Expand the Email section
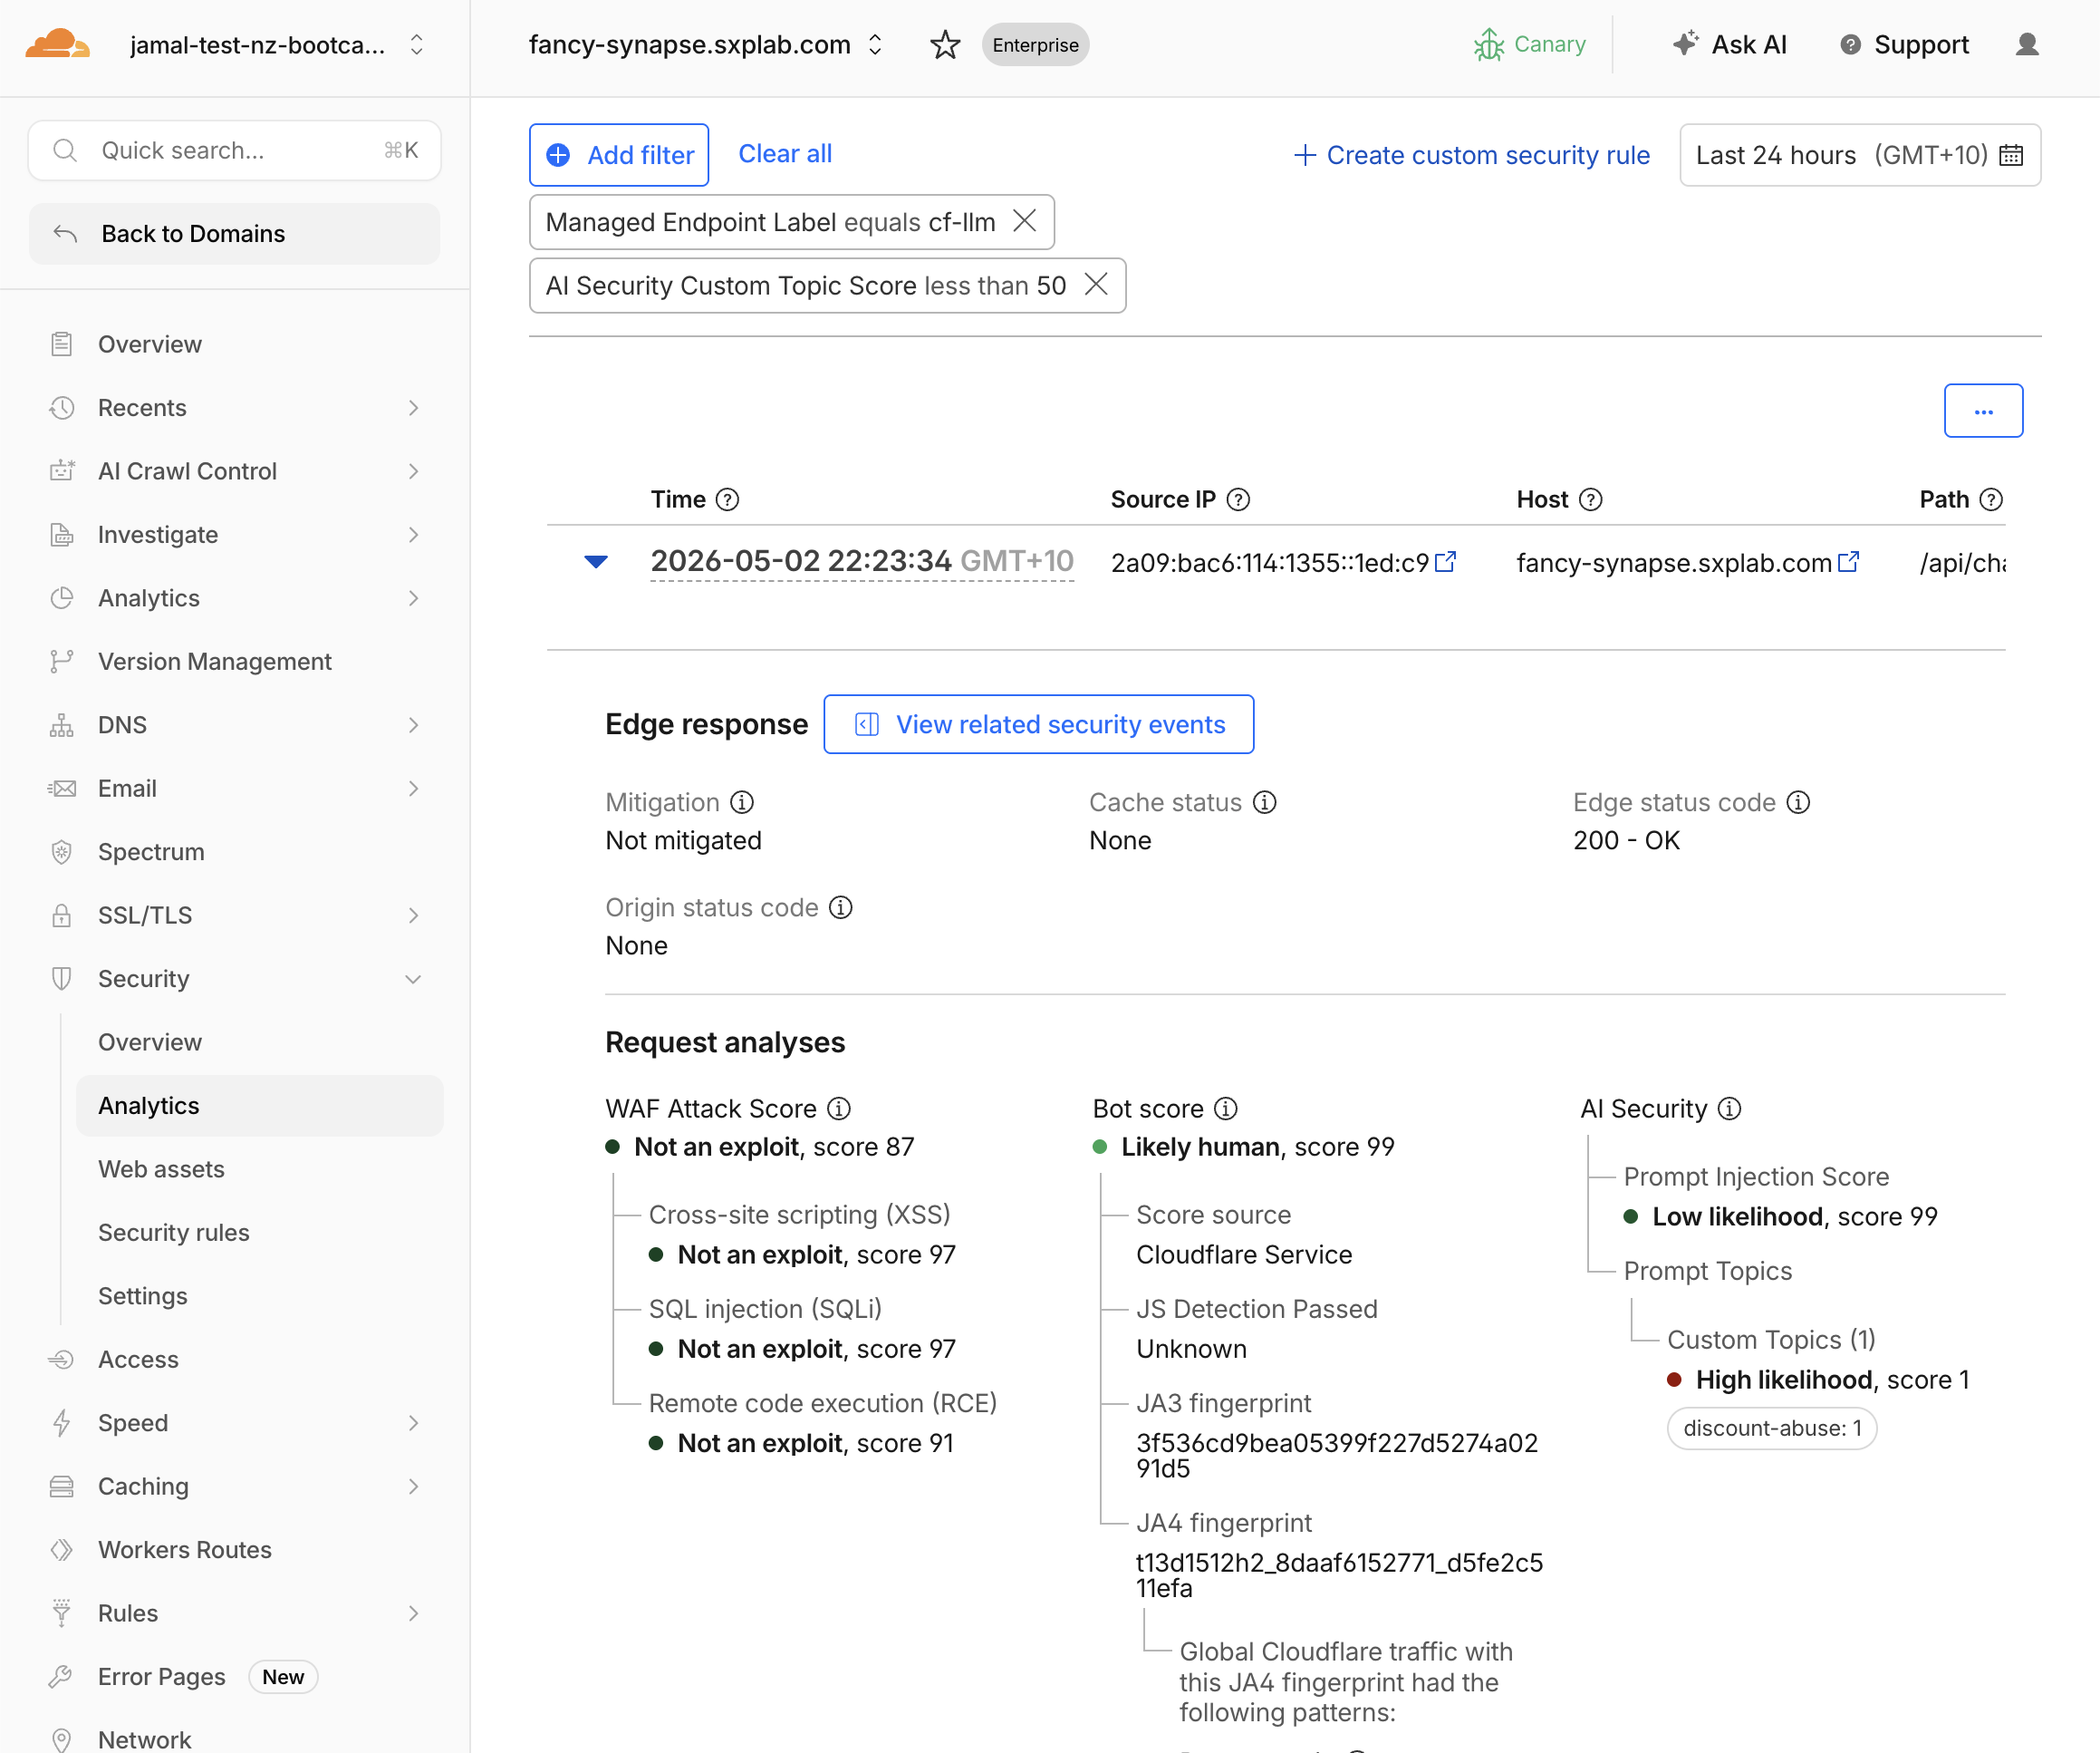Viewport: 2100px width, 1753px height. [235, 789]
